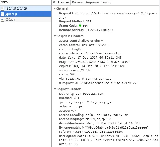Screen dimensions: 160x147
Task: Collapse the Request Headers section
Action: coord(55,89)
